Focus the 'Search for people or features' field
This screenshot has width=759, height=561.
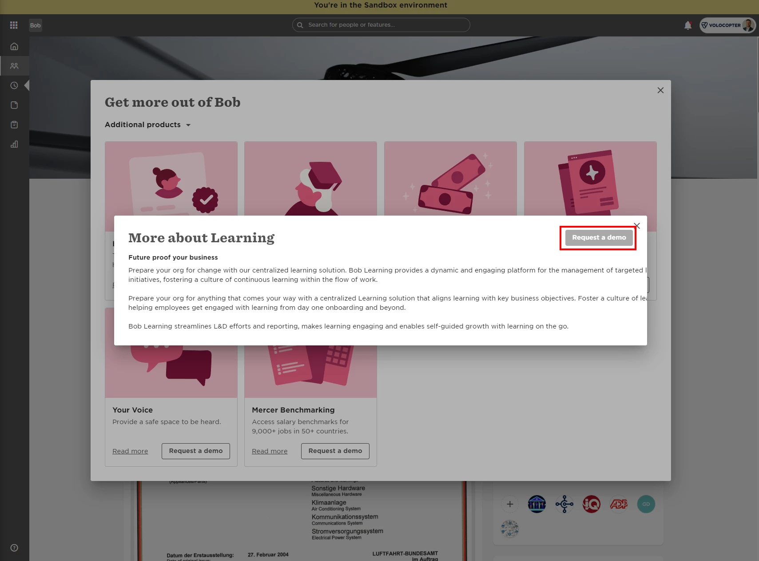tap(381, 25)
